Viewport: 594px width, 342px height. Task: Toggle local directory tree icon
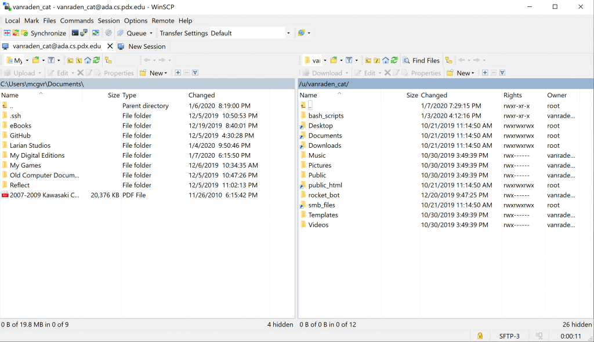[108, 60]
